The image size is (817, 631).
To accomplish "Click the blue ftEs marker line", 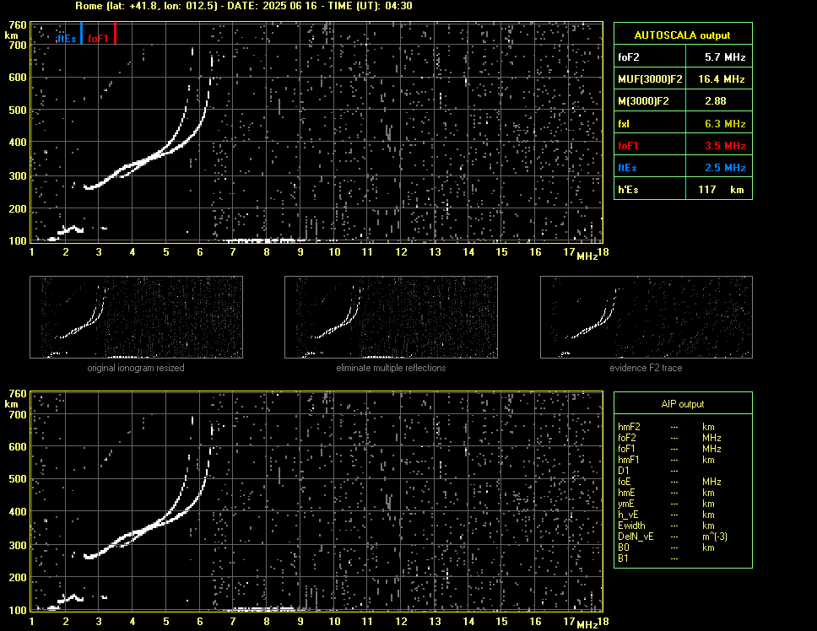I will tap(81, 33).
